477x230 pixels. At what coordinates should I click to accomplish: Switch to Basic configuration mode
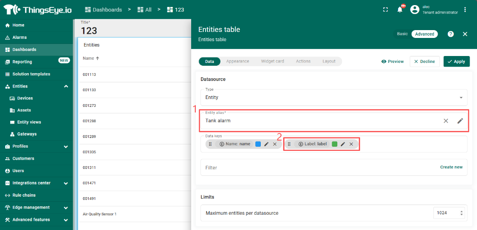tap(402, 34)
